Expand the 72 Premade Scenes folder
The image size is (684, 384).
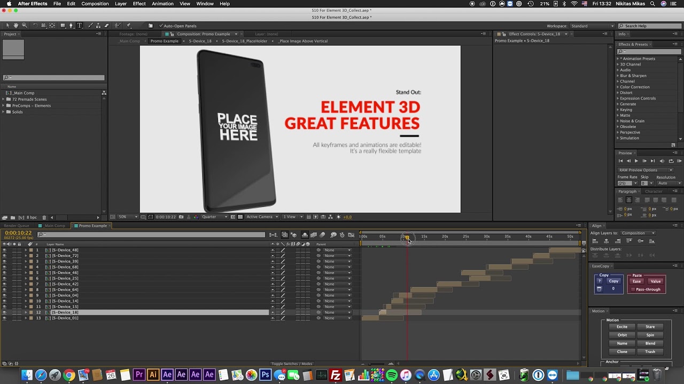click(x=3, y=99)
